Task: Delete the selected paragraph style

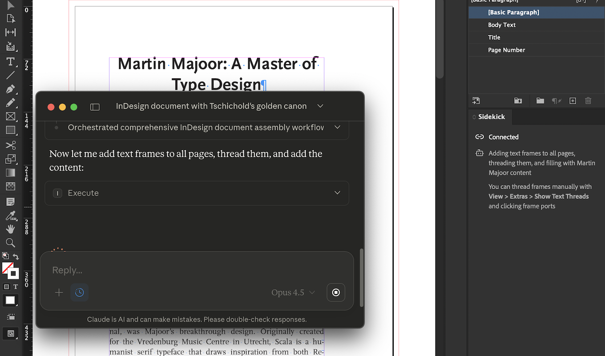Action: click(588, 101)
